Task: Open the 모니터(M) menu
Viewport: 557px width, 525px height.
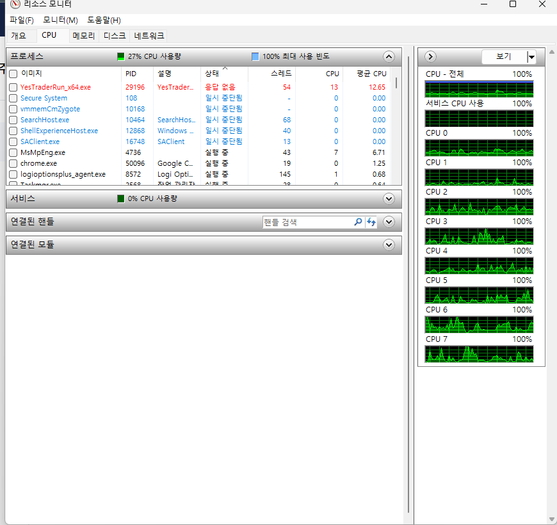Action: [60, 20]
